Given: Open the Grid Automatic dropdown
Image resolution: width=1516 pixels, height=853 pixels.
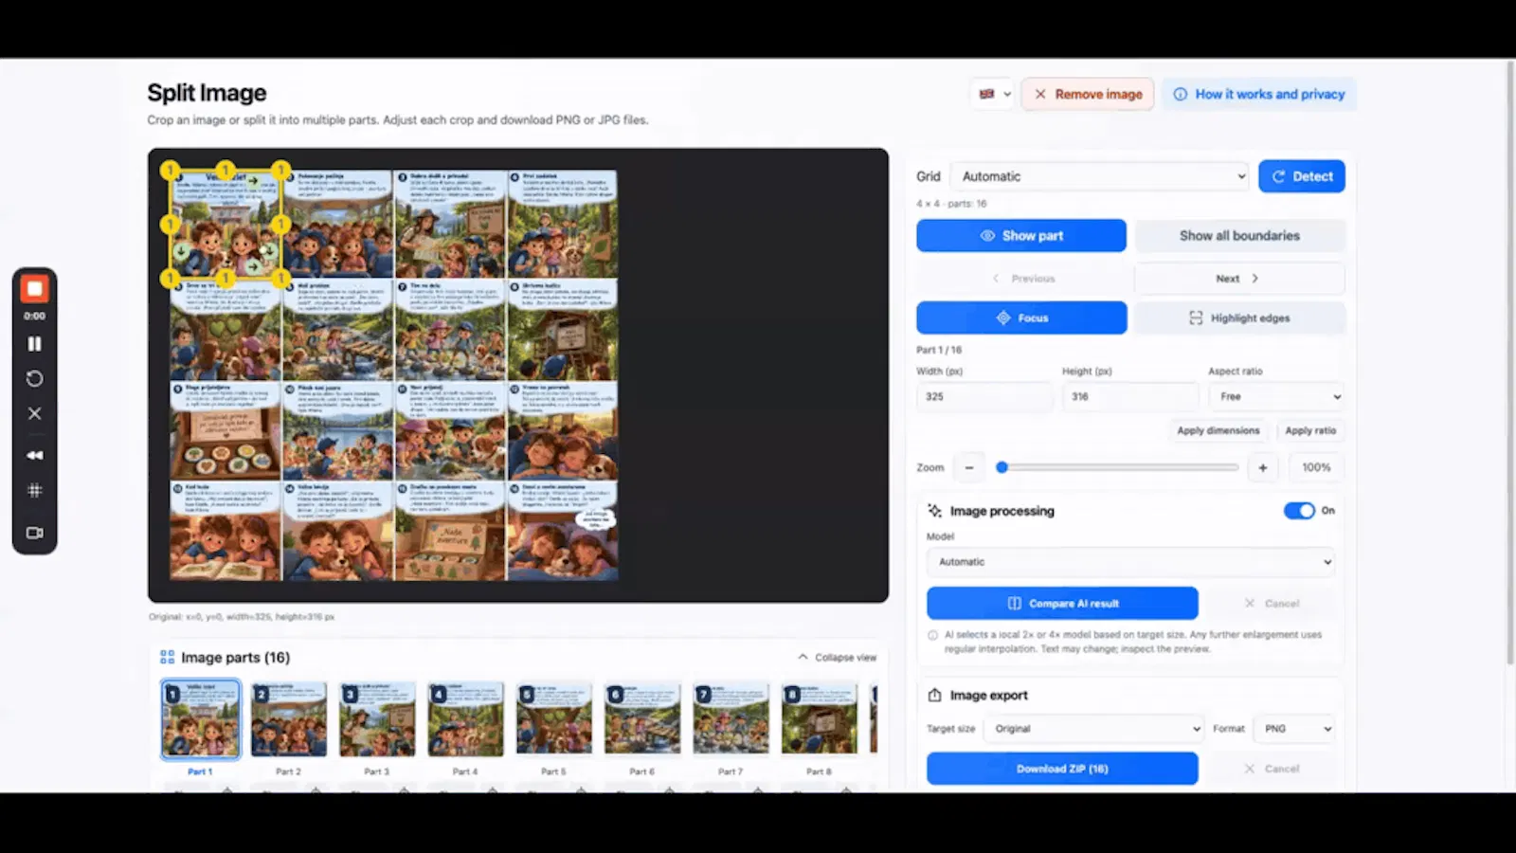Looking at the screenshot, I should click(1100, 176).
